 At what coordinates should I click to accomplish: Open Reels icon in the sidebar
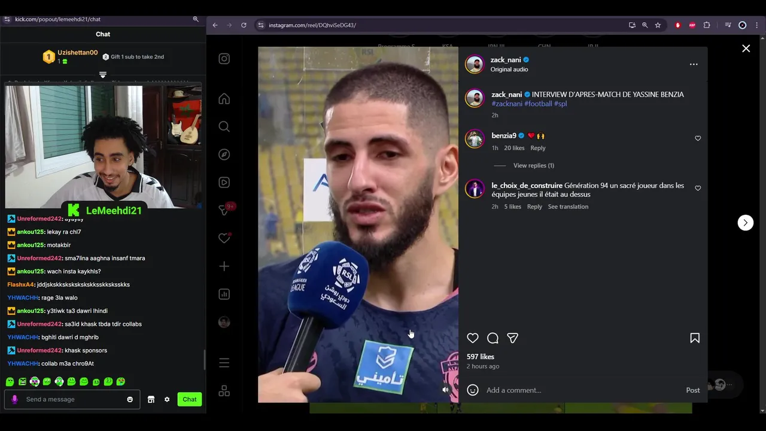click(224, 183)
